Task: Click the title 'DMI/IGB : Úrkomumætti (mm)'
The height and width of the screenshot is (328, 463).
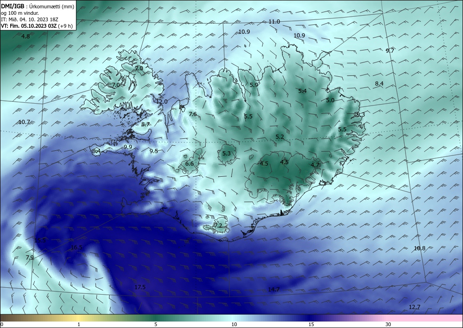Action: click(x=38, y=6)
